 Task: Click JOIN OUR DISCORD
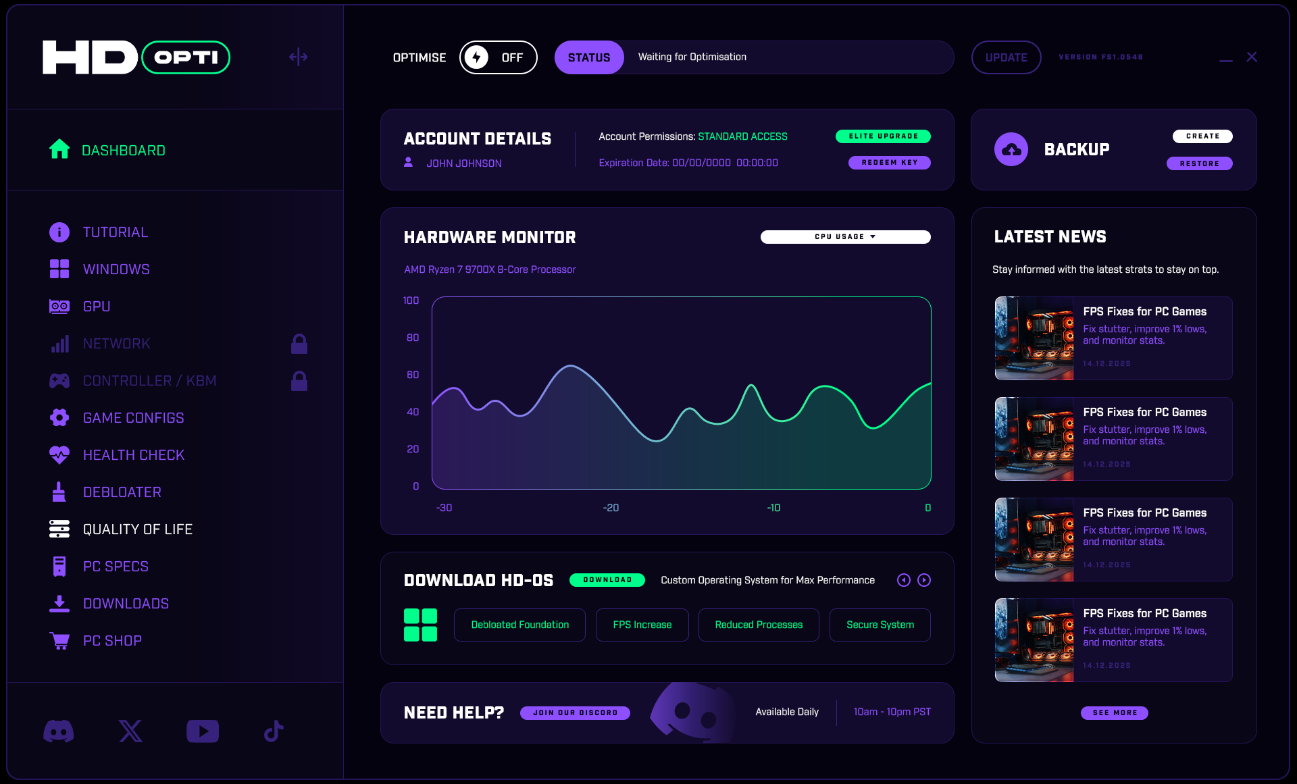click(x=575, y=712)
